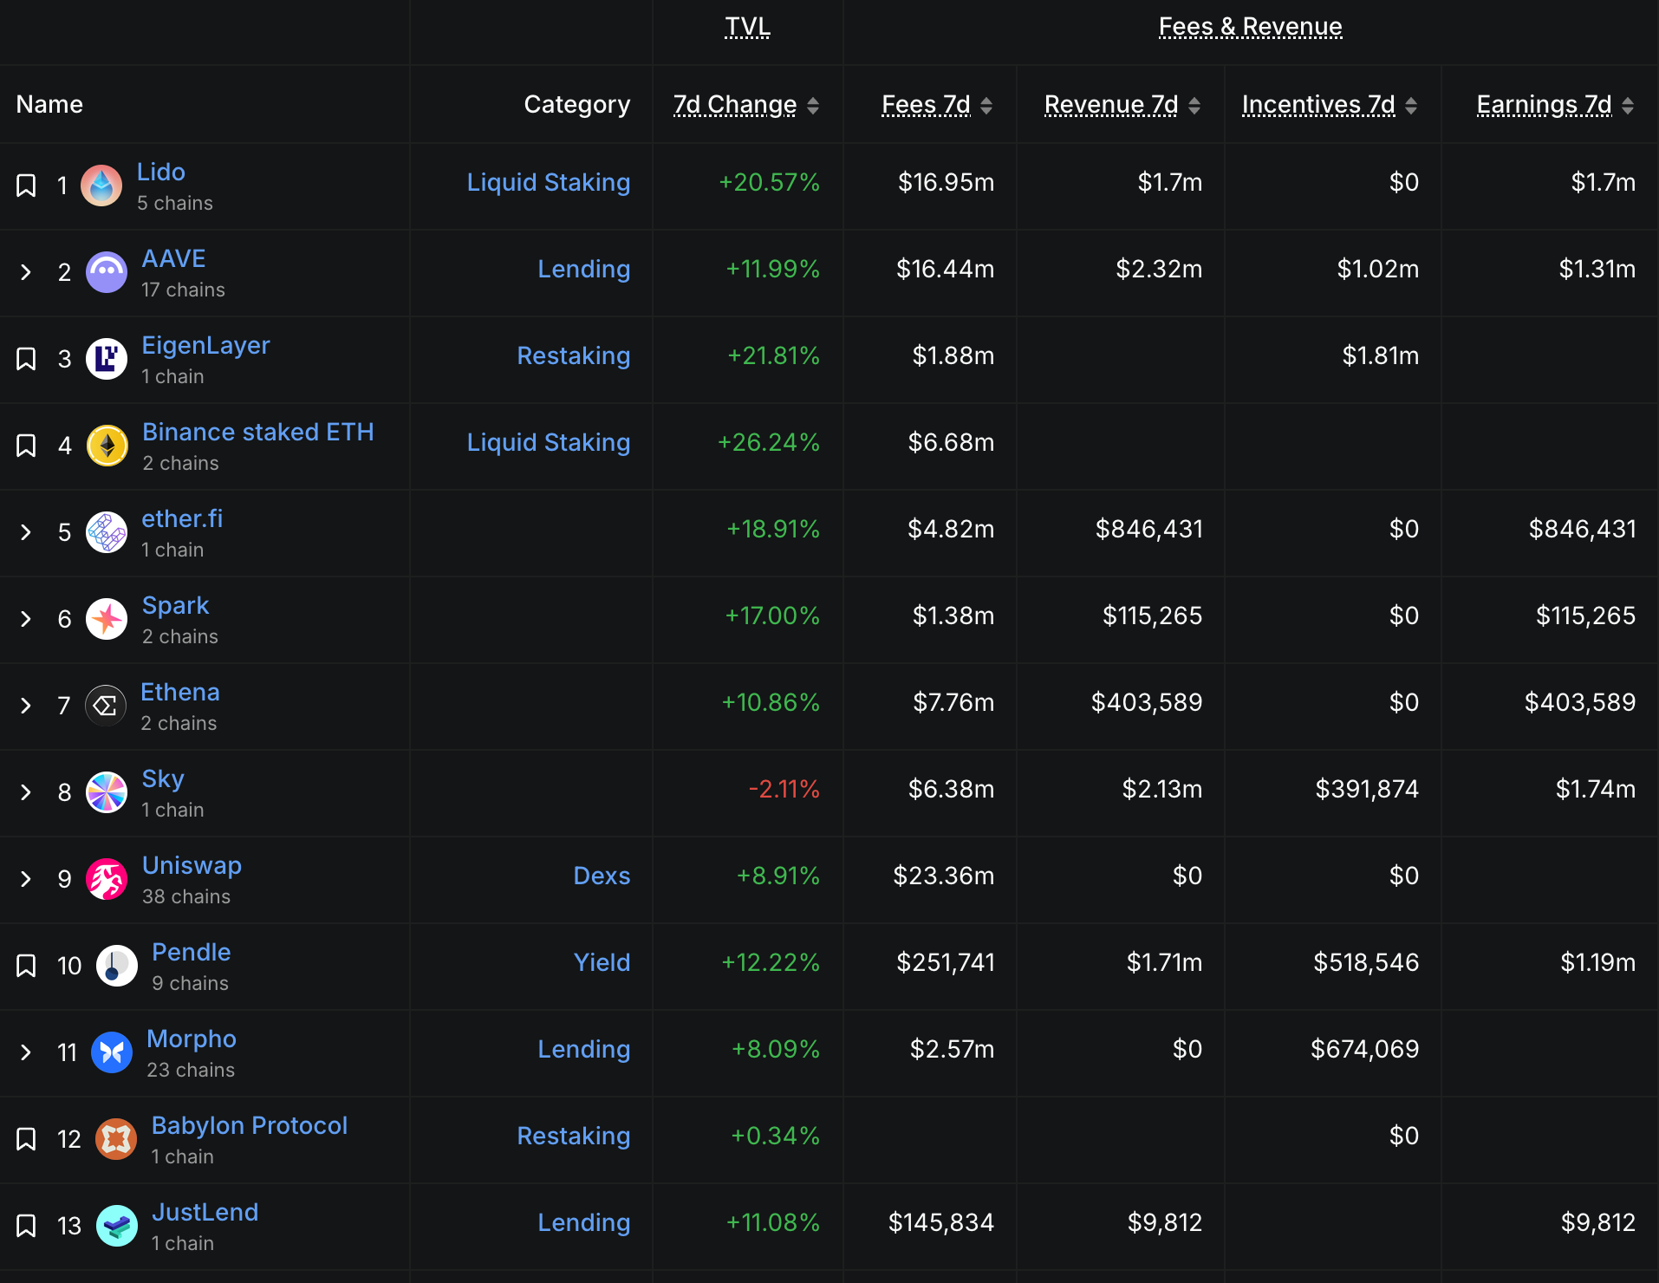Open Lending category in AAVE row
Viewport: 1659px width, 1283px height.
click(x=584, y=269)
